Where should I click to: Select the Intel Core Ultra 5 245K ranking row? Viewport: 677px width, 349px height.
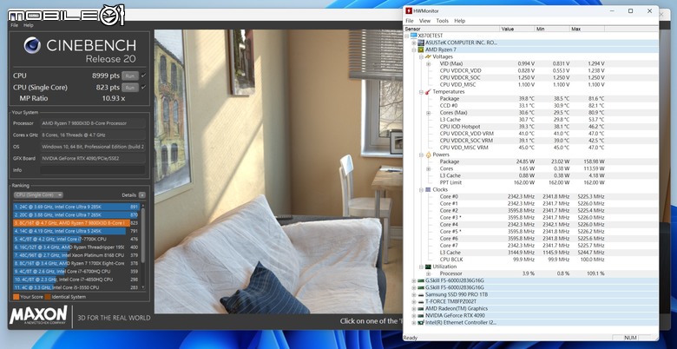(x=76, y=231)
